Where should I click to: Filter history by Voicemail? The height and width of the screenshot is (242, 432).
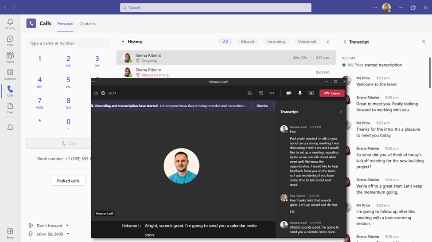307,42
